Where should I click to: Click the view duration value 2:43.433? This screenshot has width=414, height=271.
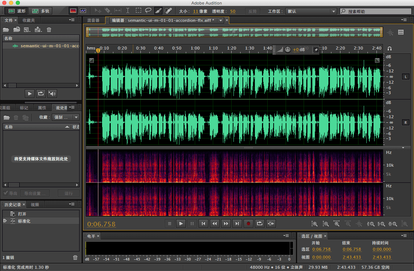click(382, 257)
